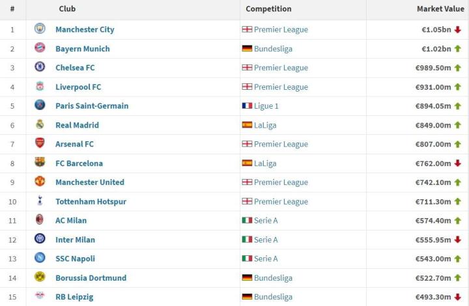
Task: Open the Tottenham Hotspur club link
Action: (x=91, y=202)
